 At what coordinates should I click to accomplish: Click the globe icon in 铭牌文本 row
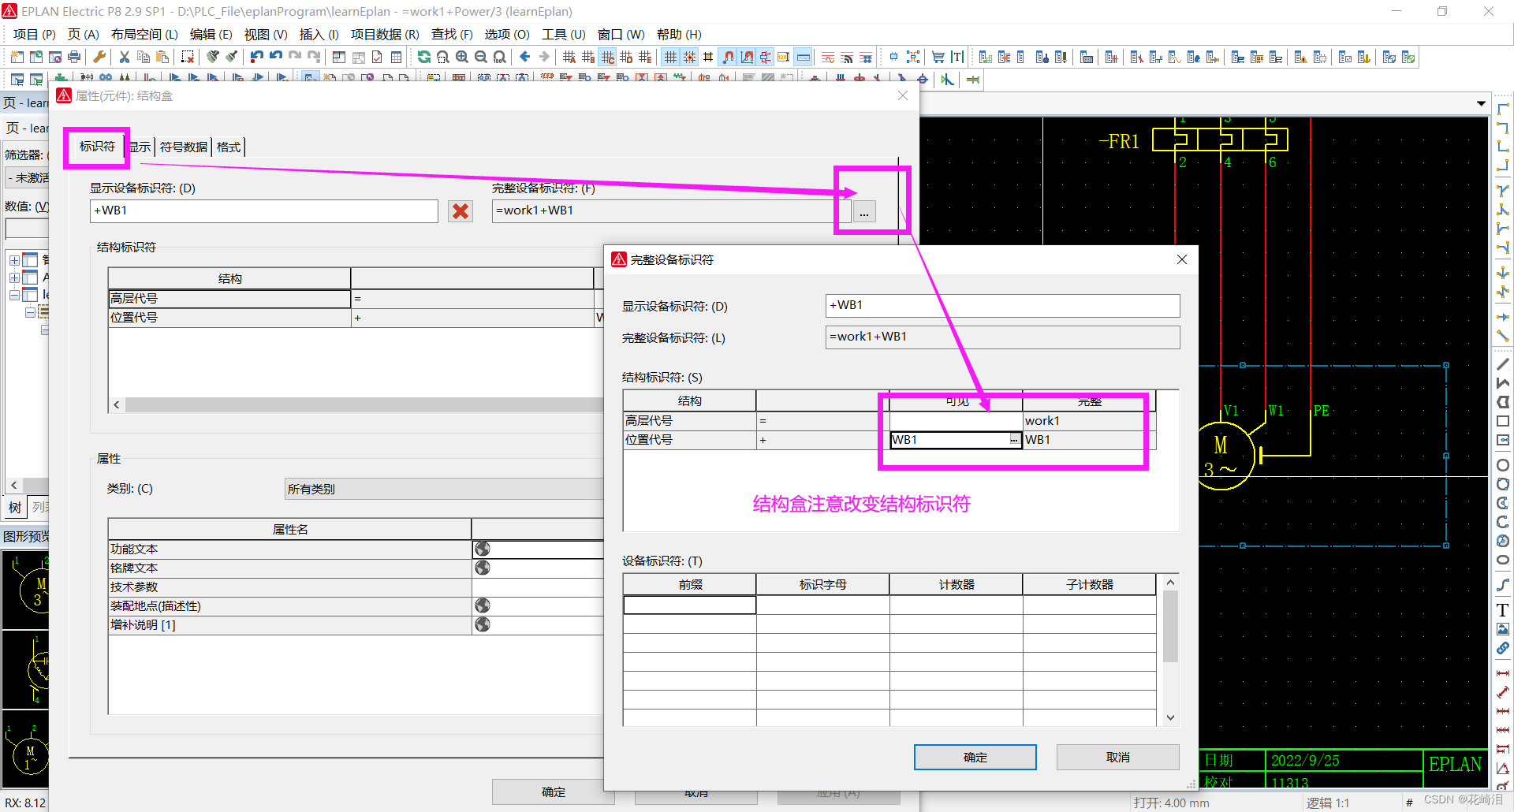click(x=483, y=568)
